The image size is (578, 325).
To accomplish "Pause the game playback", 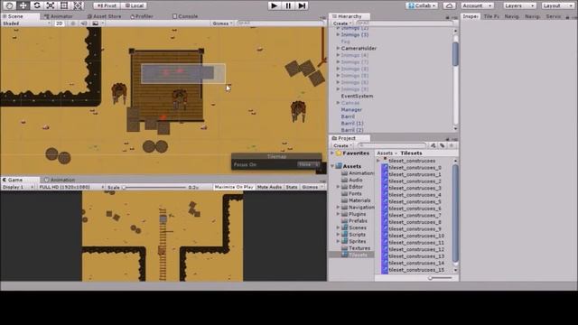I will click(x=288, y=5).
